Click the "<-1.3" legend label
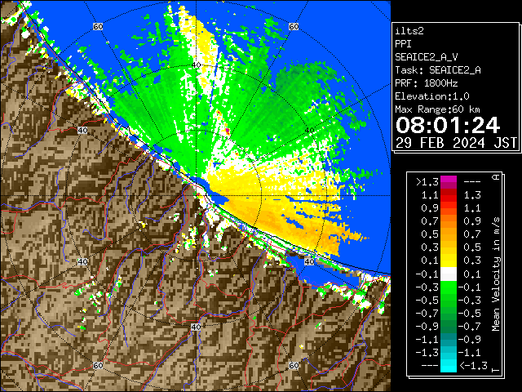 tap(474, 366)
